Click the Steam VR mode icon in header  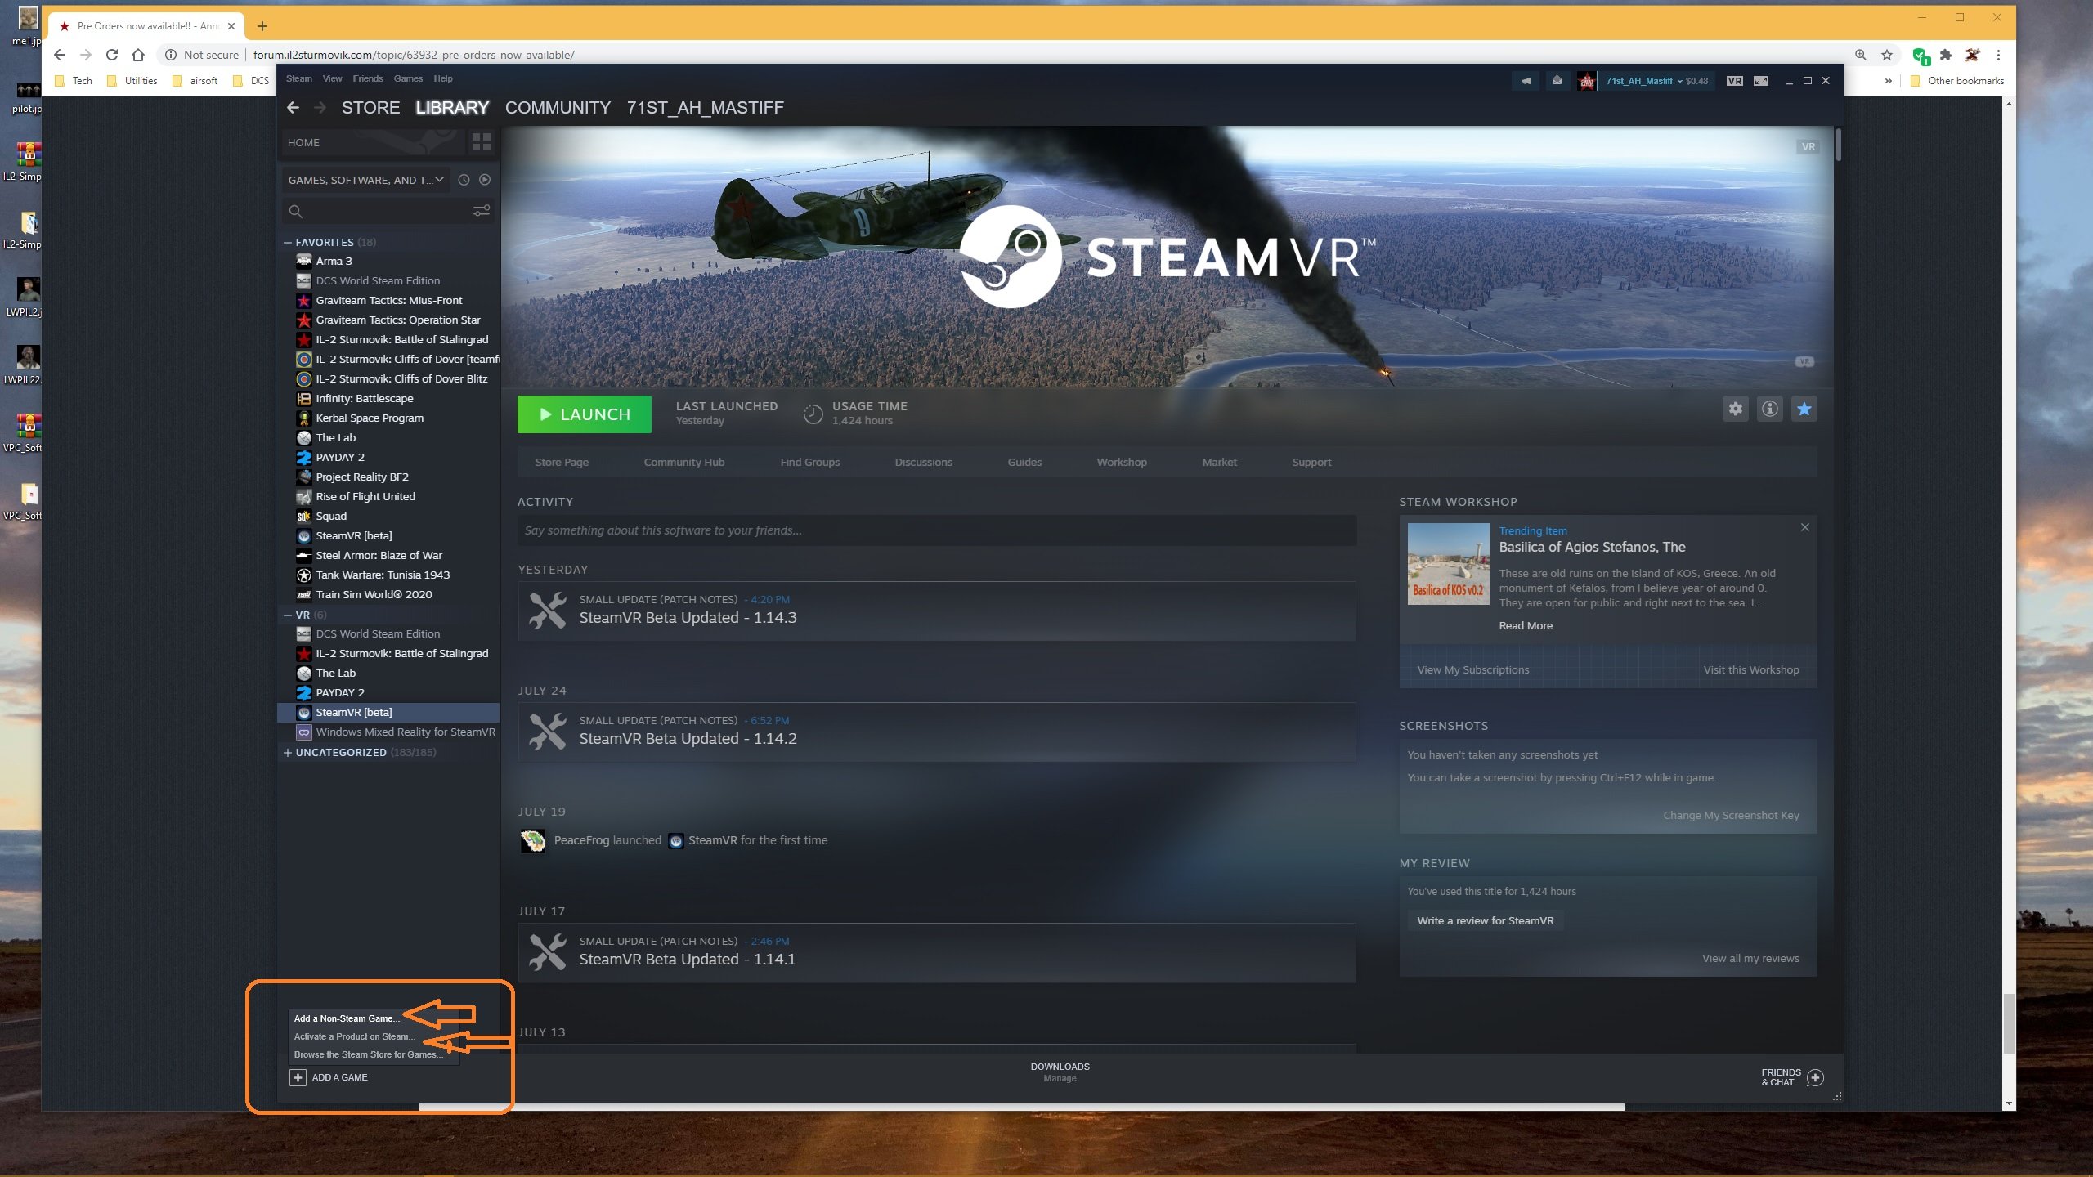click(x=1734, y=81)
